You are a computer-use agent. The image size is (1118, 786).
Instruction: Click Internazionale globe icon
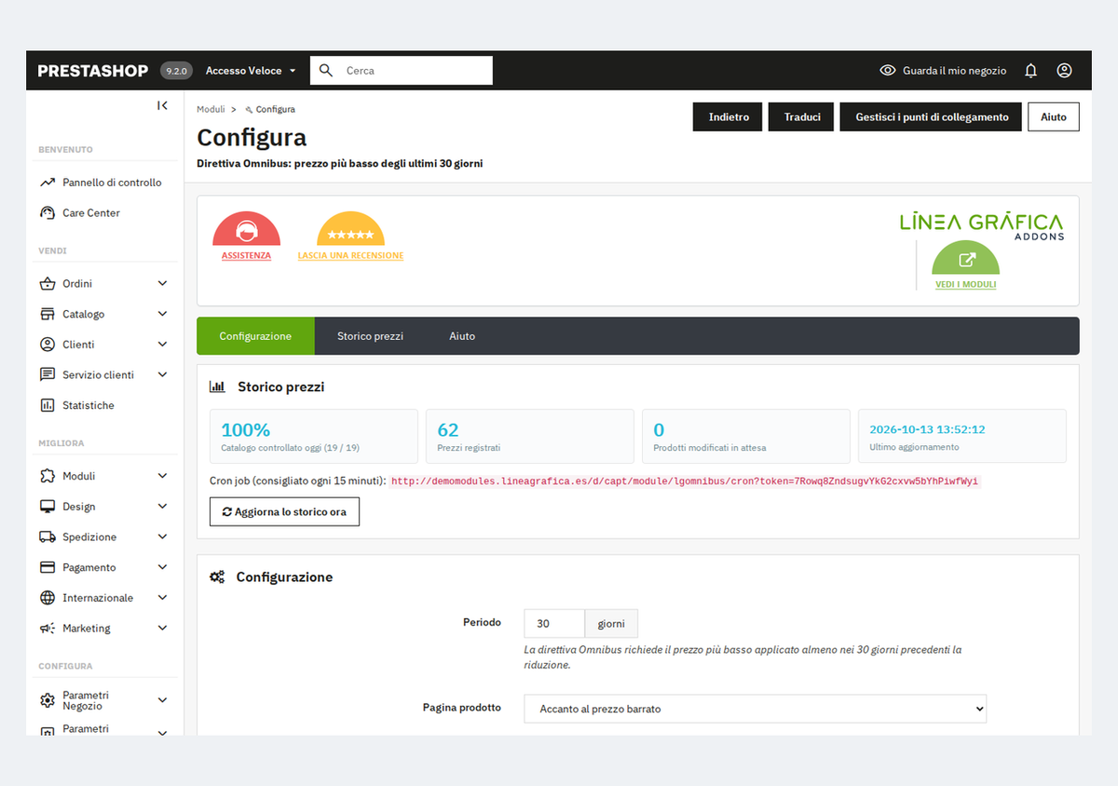click(48, 598)
